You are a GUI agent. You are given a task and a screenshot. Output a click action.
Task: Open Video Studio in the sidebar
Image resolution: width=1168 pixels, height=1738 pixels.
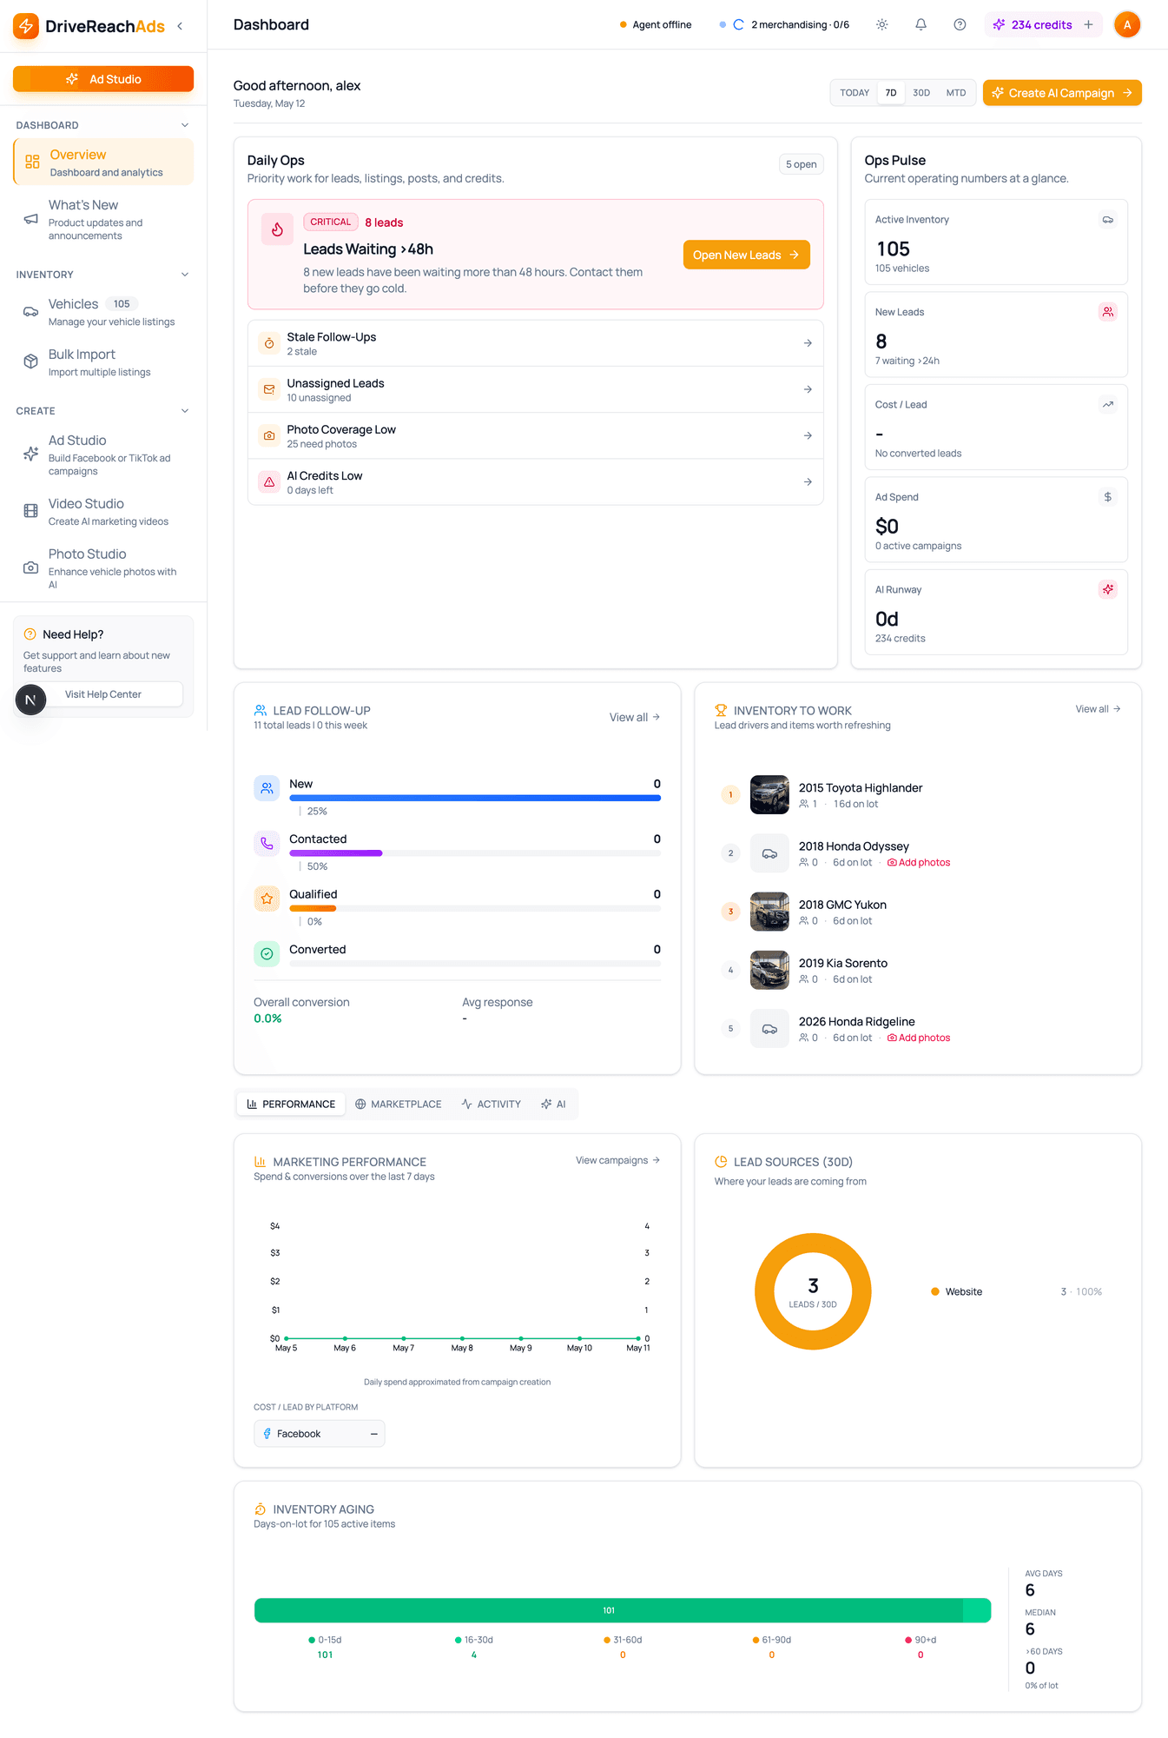(x=103, y=511)
